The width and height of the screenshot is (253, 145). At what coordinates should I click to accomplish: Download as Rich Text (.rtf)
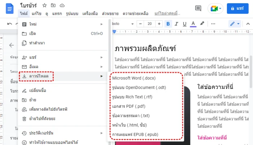[x=146, y=97]
